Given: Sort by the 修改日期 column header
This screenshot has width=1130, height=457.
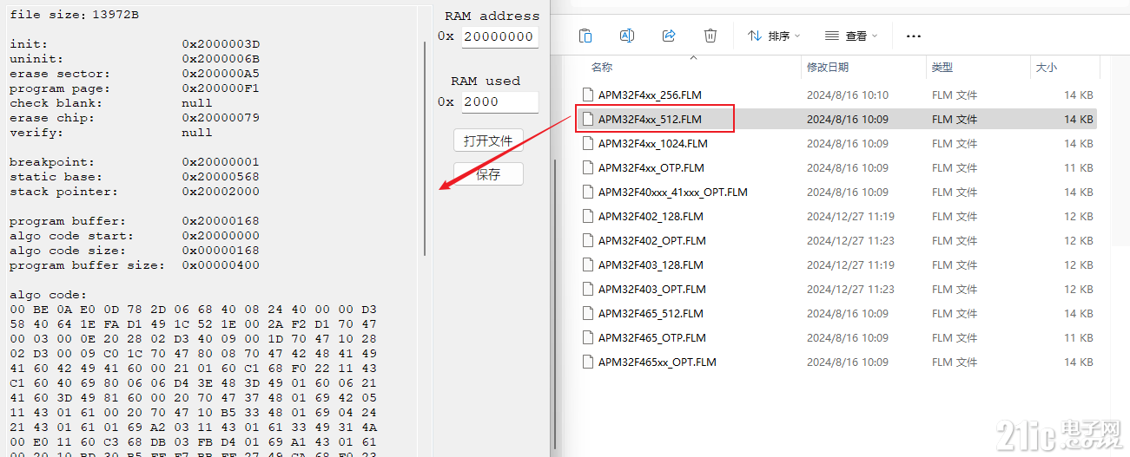Looking at the screenshot, I should [x=827, y=68].
